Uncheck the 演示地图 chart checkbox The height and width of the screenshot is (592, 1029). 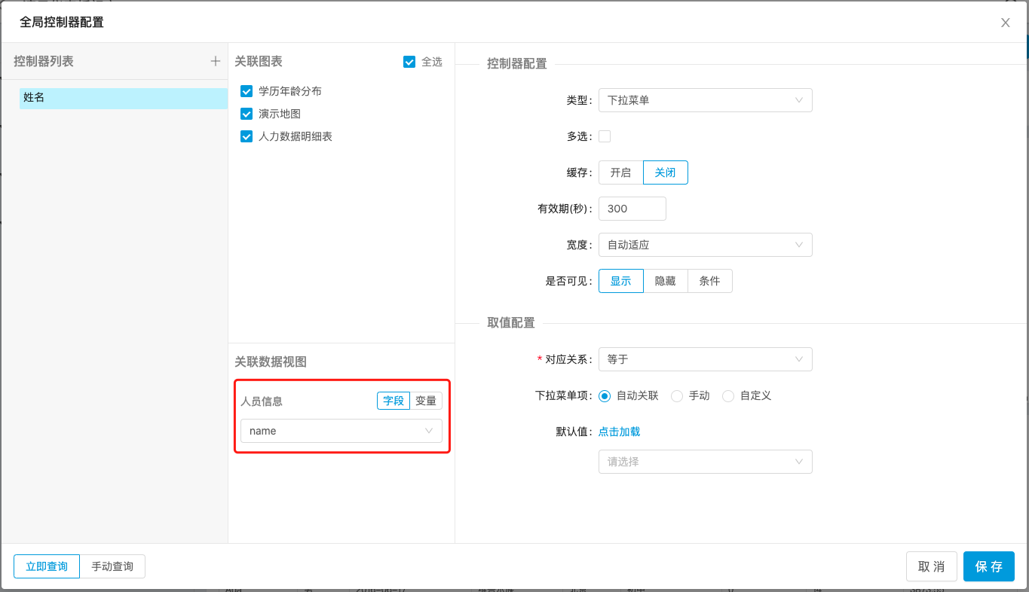[x=247, y=114]
